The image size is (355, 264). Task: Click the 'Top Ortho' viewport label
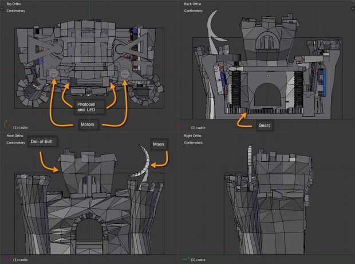pyautogui.click(x=14, y=4)
